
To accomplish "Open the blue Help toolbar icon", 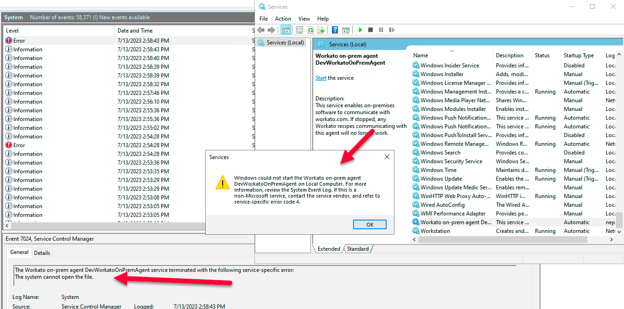I will [x=335, y=30].
